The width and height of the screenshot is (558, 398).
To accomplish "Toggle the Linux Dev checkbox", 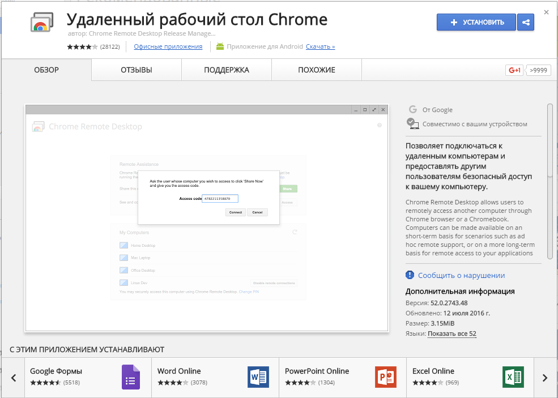I will (x=123, y=283).
